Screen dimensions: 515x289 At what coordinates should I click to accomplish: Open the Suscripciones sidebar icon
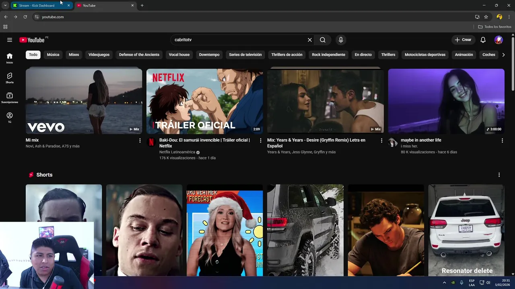pyautogui.click(x=10, y=98)
